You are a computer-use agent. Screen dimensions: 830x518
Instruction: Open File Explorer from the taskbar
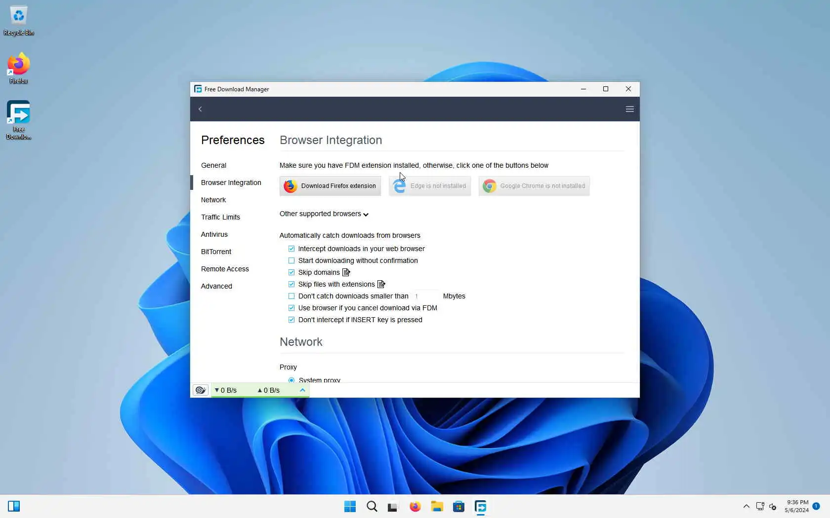(437, 507)
